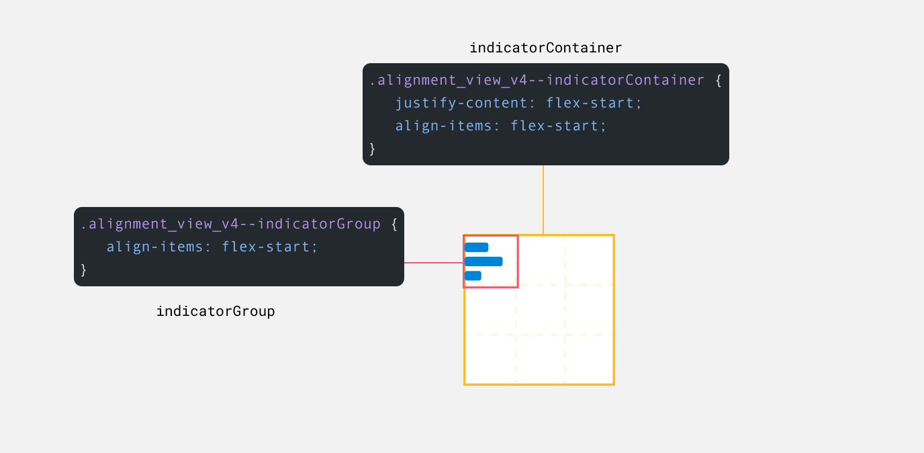Click the shortest blue indicator bar at the bottom

[473, 276]
